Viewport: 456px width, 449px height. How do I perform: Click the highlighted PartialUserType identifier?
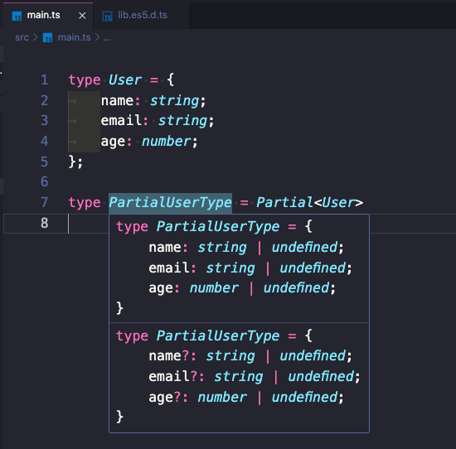(170, 203)
